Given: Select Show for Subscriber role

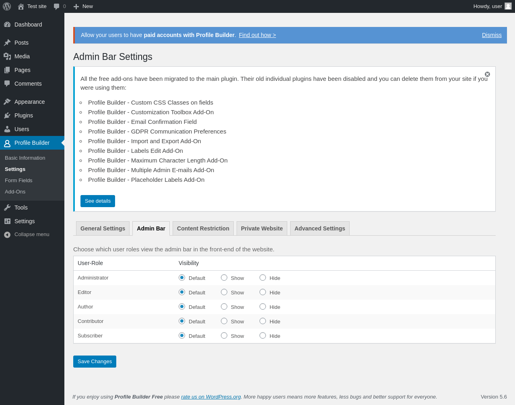Looking at the screenshot, I should pyautogui.click(x=224, y=335).
